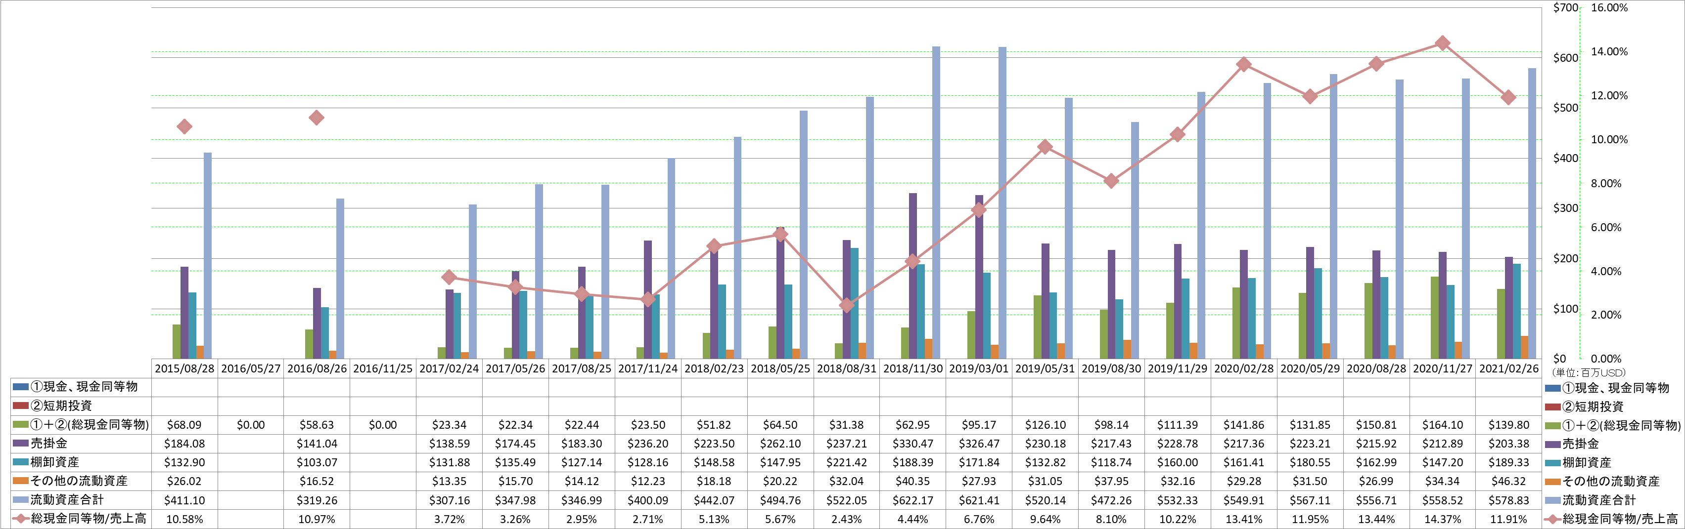Click the 10.58% ratio cell
Image resolution: width=1685 pixels, height=529 pixels.
(184, 519)
